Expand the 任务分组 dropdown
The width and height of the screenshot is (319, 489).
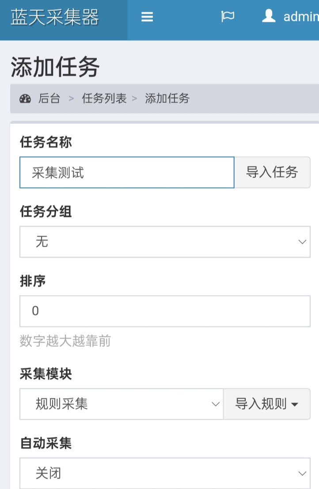[x=165, y=242]
